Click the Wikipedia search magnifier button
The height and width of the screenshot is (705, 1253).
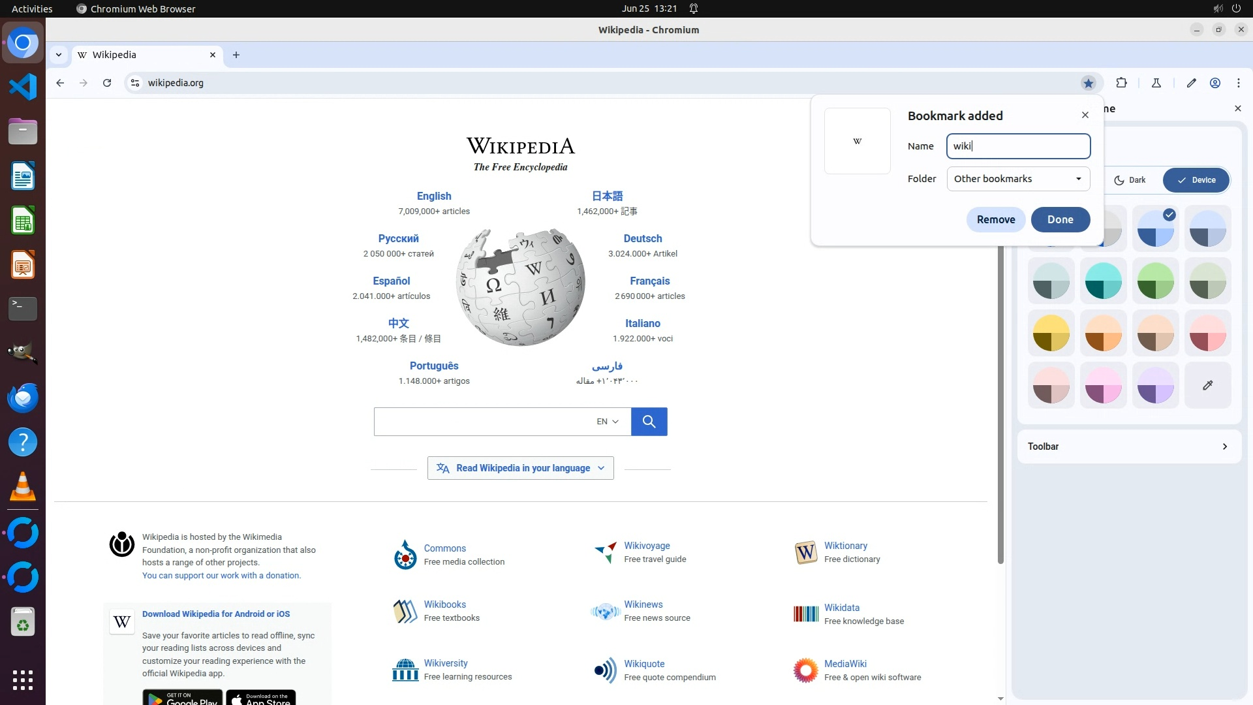[649, 422]
